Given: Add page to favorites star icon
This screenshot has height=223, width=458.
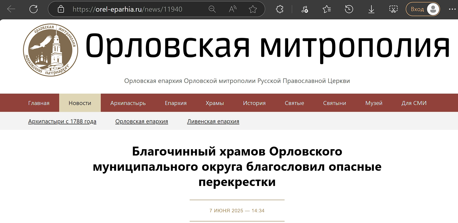Looking at the screenshot, I should [x=253, y=9].
